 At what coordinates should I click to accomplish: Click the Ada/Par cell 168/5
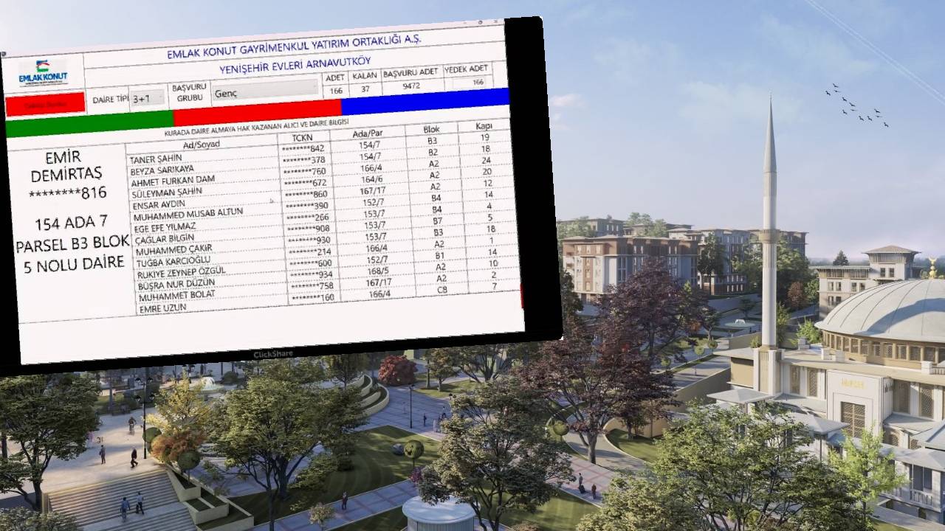[x=378, y=270]
